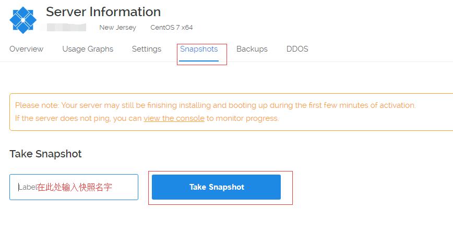453x234 pixels.
Task: Click the blue underline beneath Snapshots
Action: pyautogui.click(x=199, y=61)
